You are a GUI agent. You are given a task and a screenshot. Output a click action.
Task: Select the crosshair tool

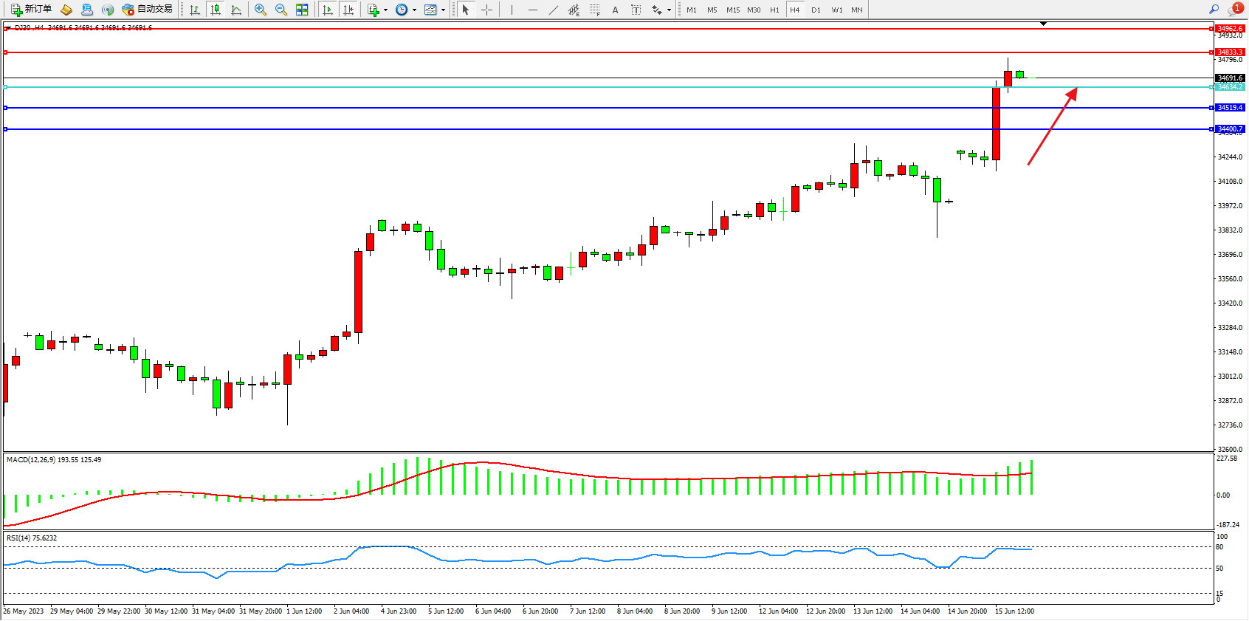point(487,10)
